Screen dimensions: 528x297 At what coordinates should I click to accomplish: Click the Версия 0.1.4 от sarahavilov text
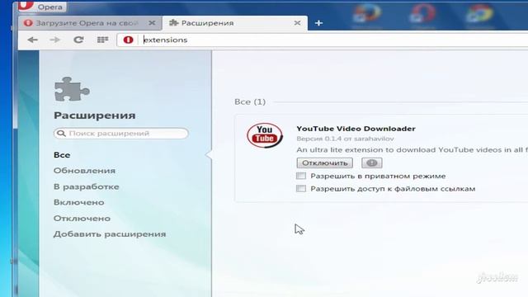tap(345, 139)
